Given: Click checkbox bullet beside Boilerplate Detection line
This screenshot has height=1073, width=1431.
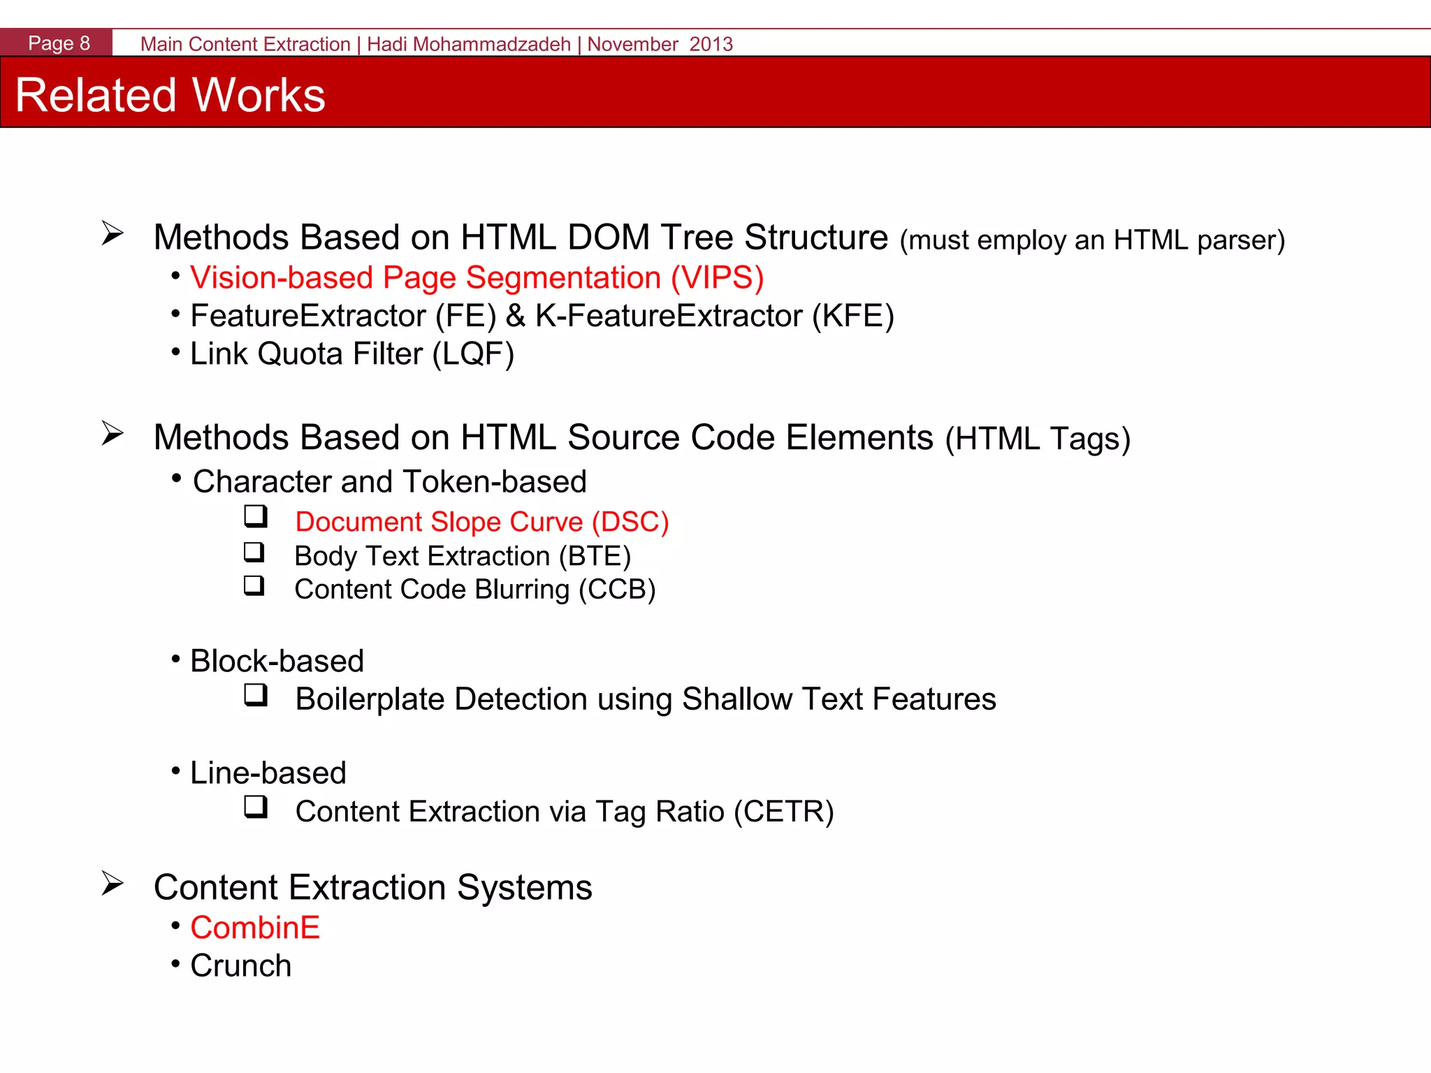Looking at the screenshot, I should pyautogui.click(x=256, y=694).
